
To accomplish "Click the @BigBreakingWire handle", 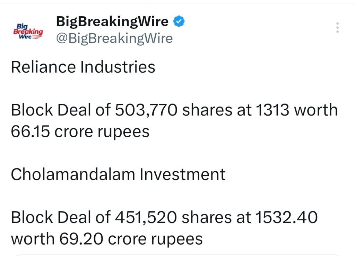I will pos(114,38).
